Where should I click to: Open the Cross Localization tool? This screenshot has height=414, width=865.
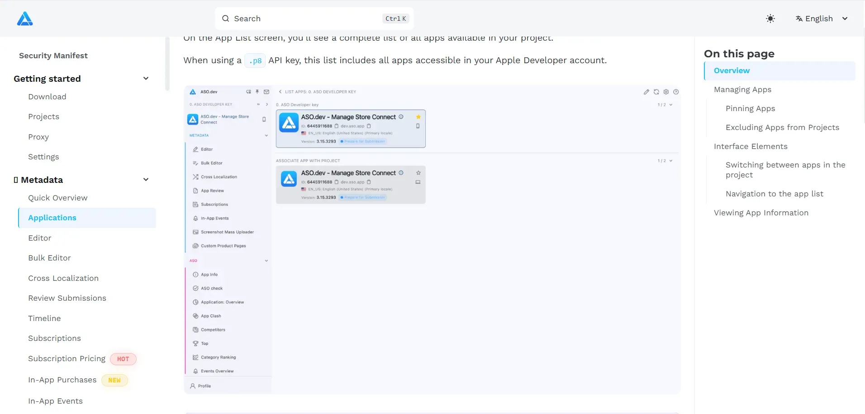click(x=219, y=177)
